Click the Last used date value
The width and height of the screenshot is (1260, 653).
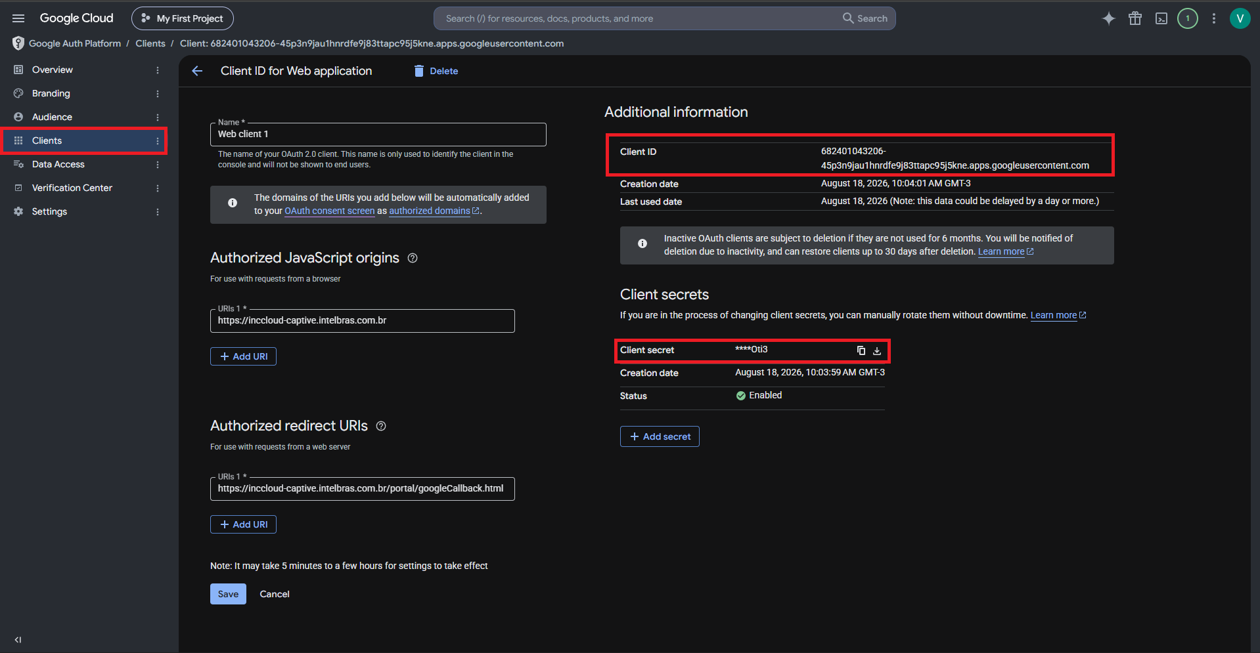[x=960, y=201]
